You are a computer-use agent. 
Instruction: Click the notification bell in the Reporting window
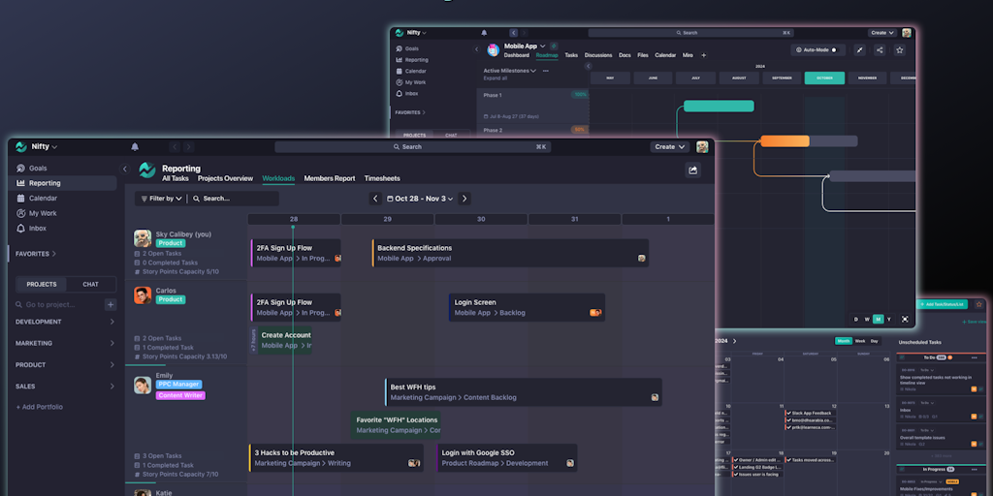pyautogui.click(x=135, y=147)
